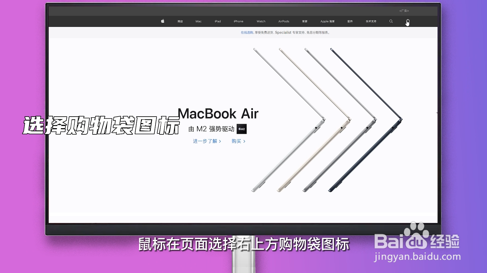Click Watch in the top navigation
This screenshot has height=273, width=487.
261,21
